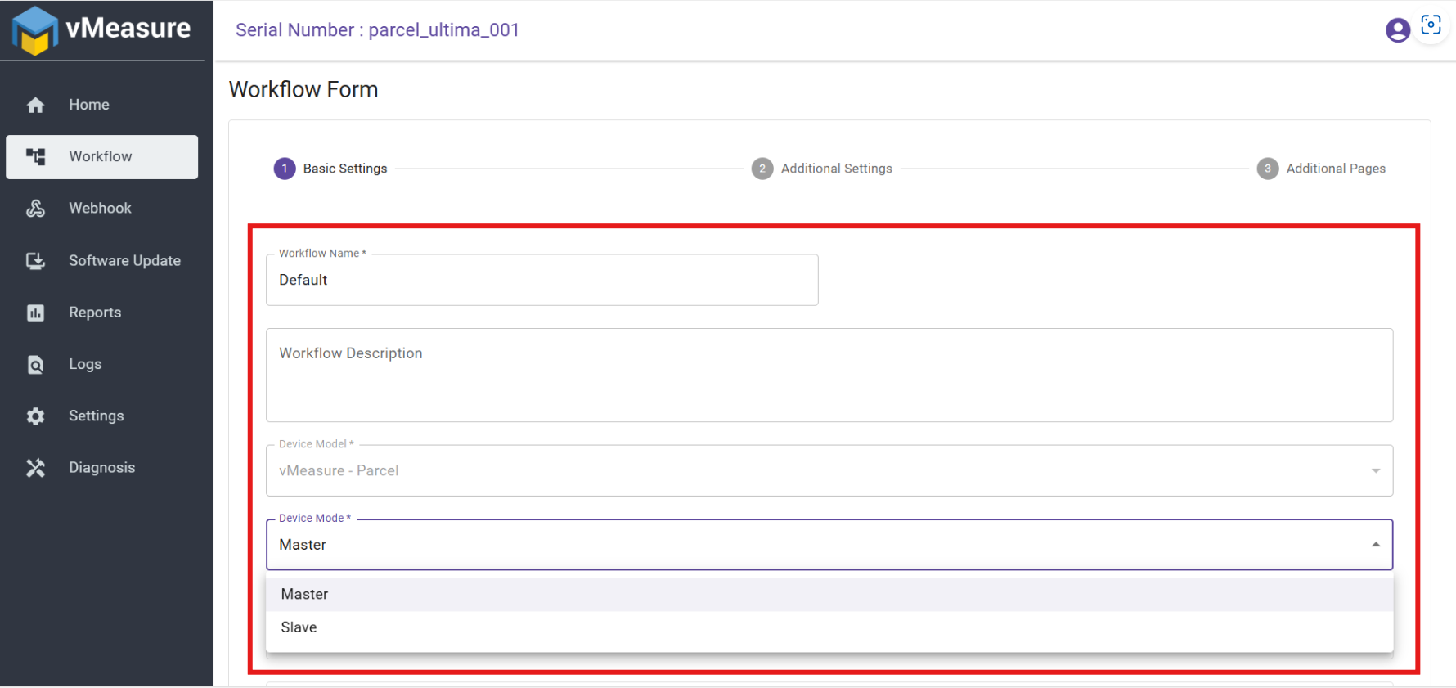Click the Webhook icon in sidebar
1456x688 pixels.
[35, 209]
